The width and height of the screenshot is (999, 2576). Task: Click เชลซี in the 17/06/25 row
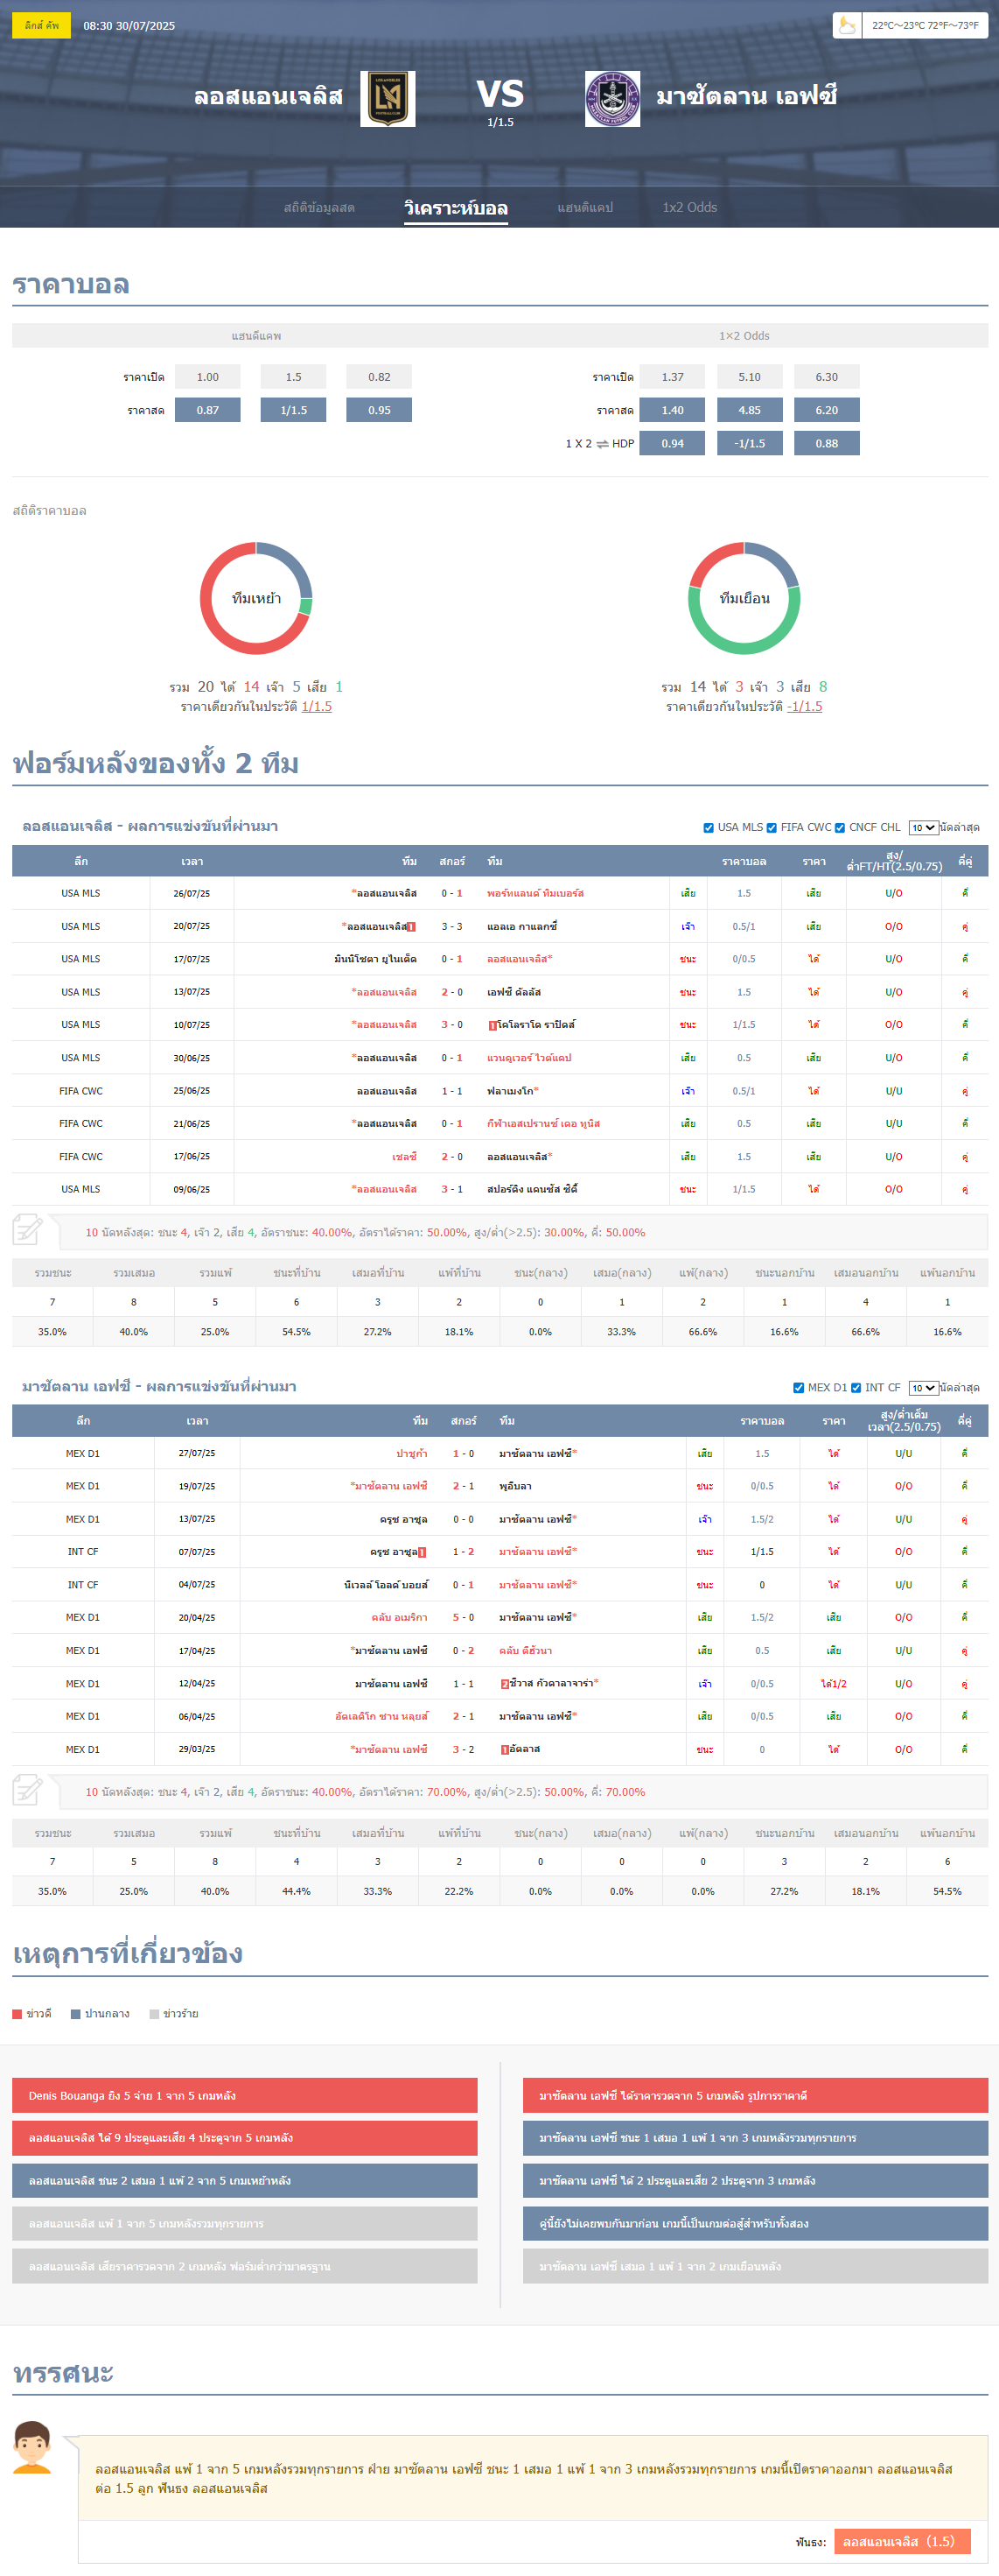(x=405, y=1157)
